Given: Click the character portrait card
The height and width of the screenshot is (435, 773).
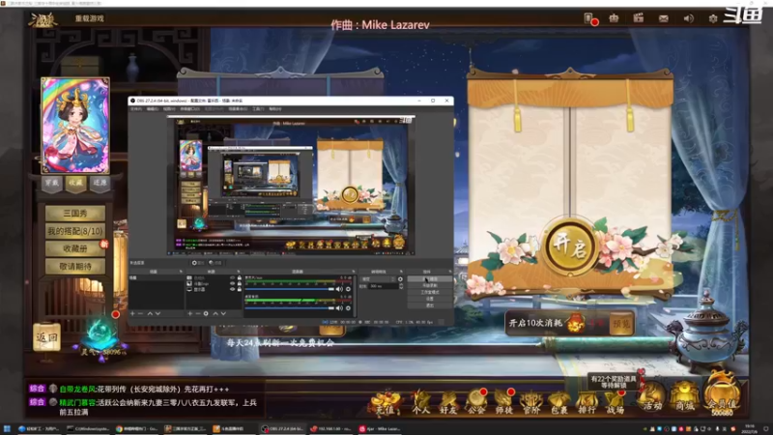Looking at the screenshot, I should [75, 126].
